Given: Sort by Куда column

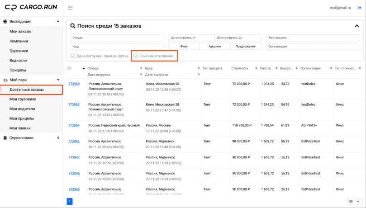Looking at the screenshot, I should click(x=199, y=68).
